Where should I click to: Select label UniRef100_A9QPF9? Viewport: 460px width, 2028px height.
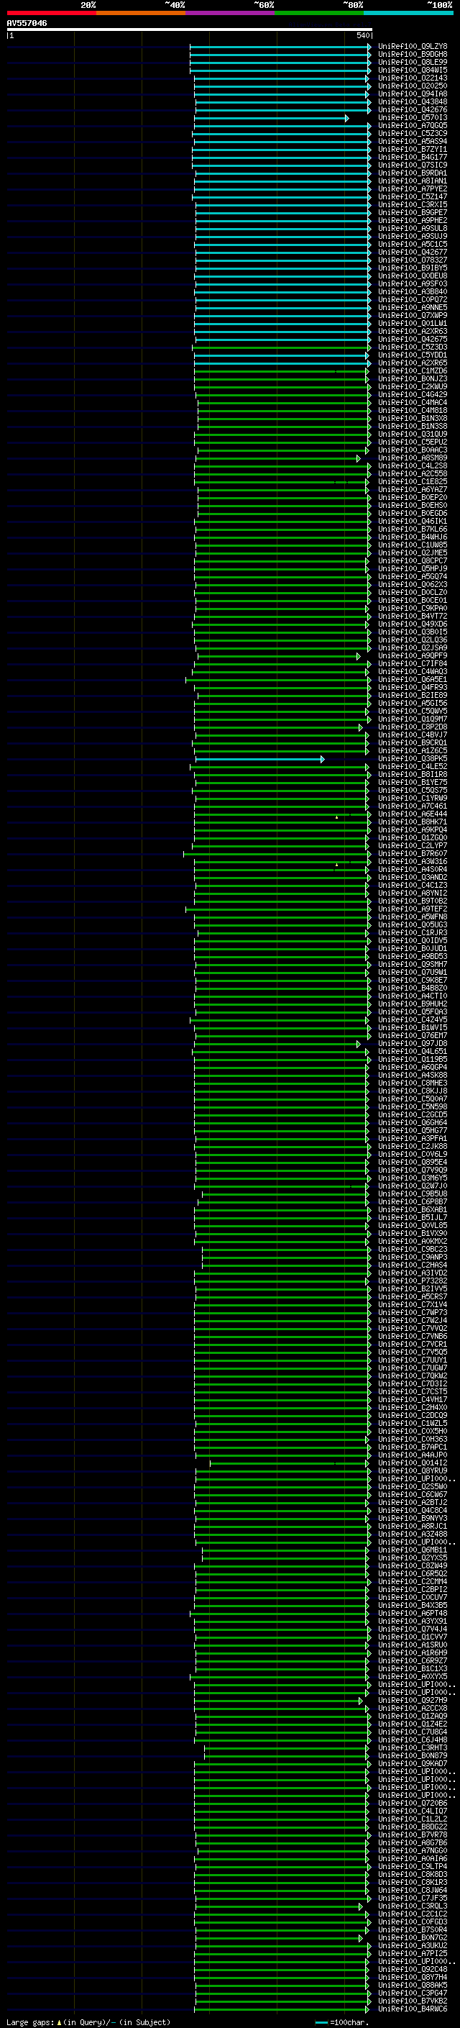(x=413, y=655)
